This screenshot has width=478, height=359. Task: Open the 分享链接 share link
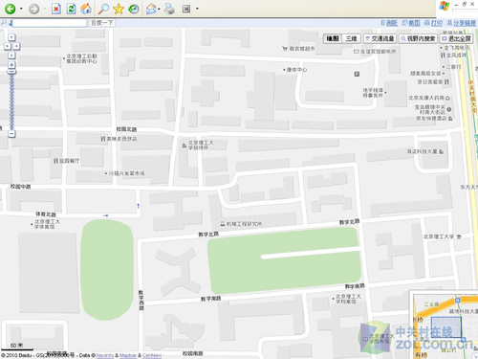tap(462, 23)
